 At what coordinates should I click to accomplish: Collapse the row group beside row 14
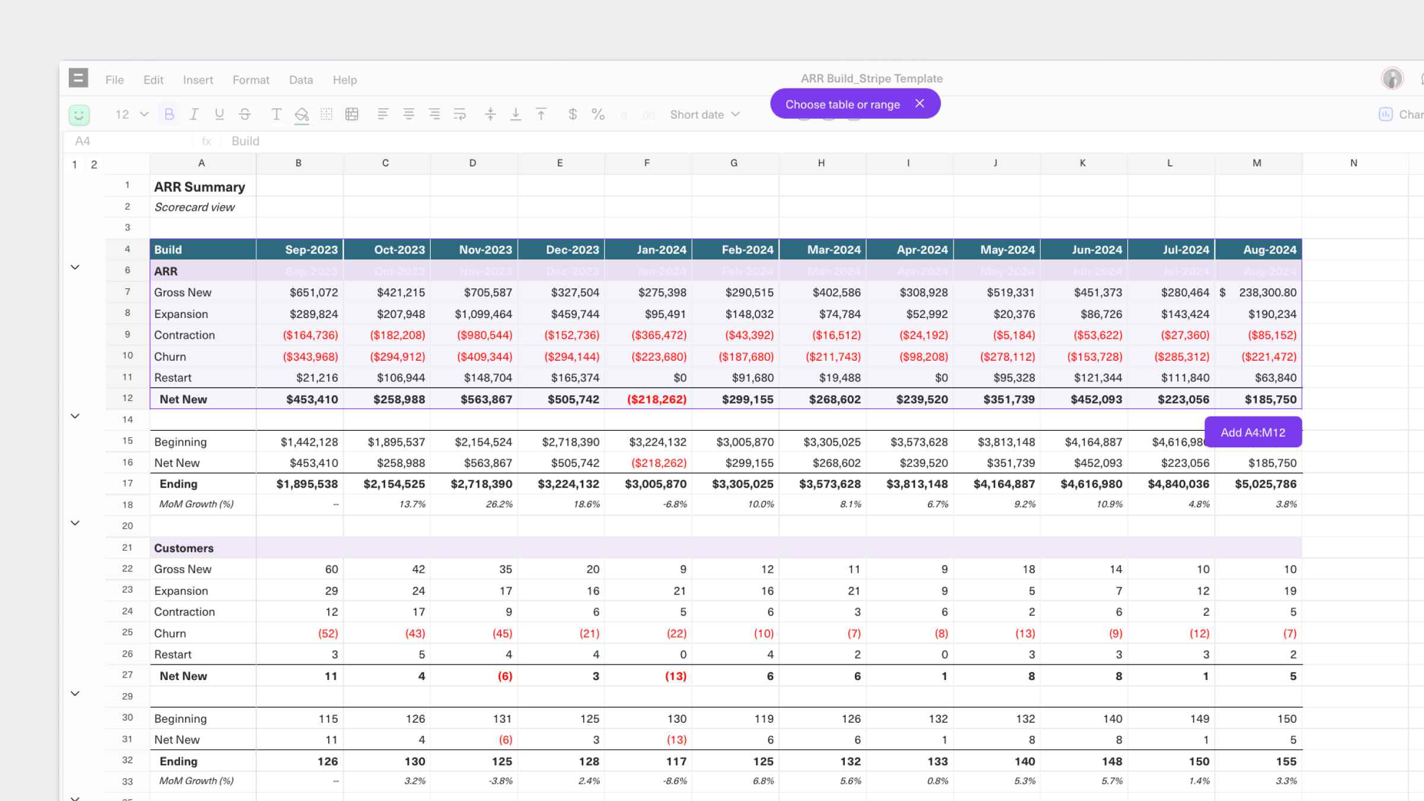75,416
